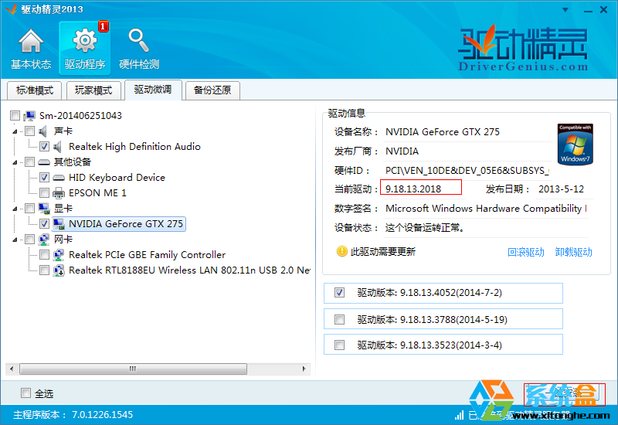Select driver version 9.18.13.3523(2014-3-4) row
Image resolution: width=618 pixels, height=425 pixels.
(443, 345)
